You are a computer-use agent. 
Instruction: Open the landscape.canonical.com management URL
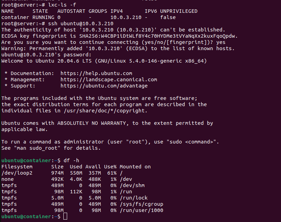(x=109, y=80)
